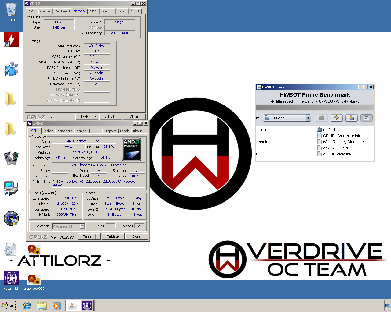Click Create New Folder icon in HWBOT Prime
Viewport: 391px width, 312px height.
point(351,118)
